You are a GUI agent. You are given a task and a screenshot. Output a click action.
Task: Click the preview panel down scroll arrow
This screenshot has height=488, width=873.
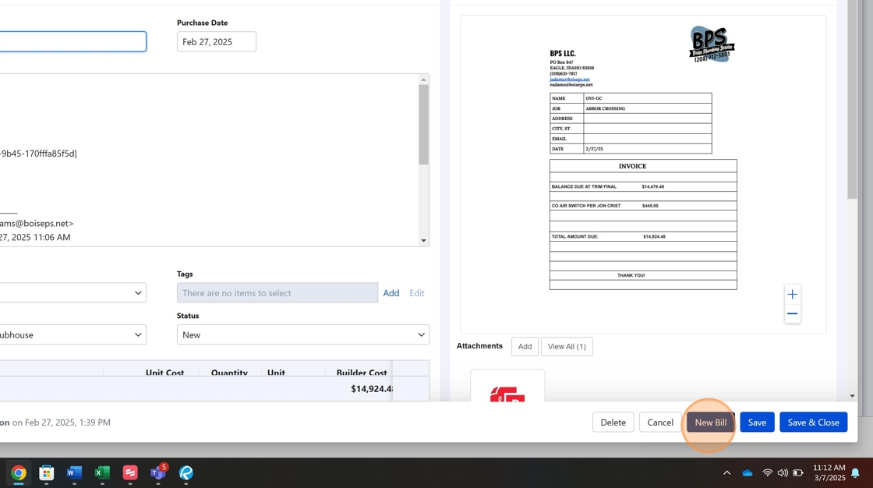(853, 396)
